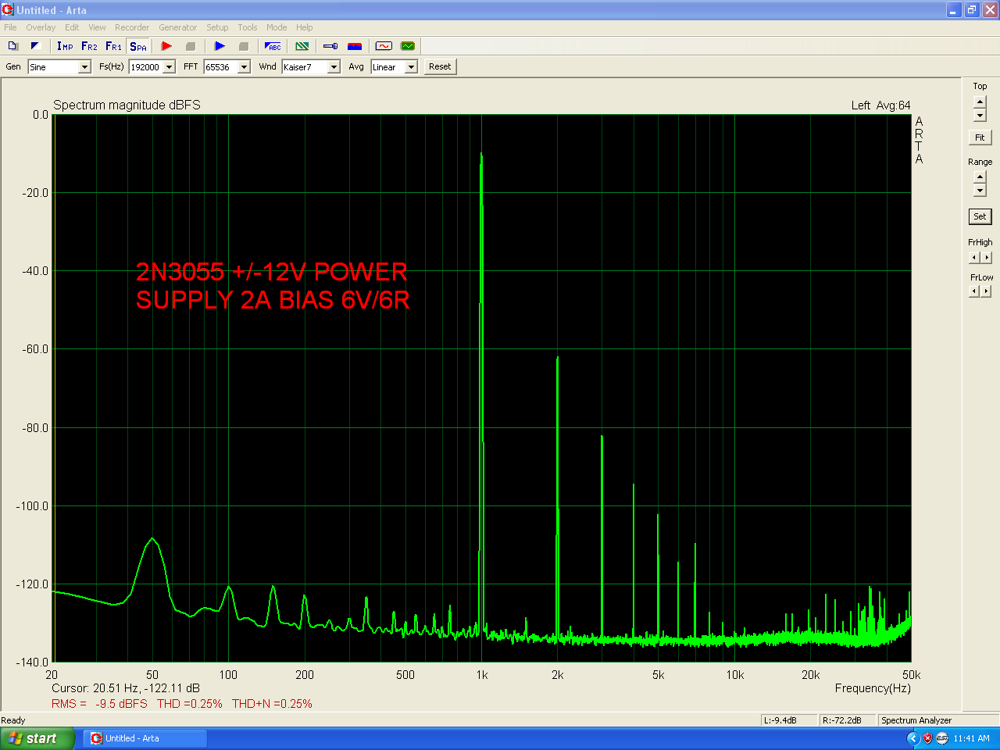Click FrHigh right arrow
Image resolution: width=1000 pixels, height=750 pixels.
[986, 257]
